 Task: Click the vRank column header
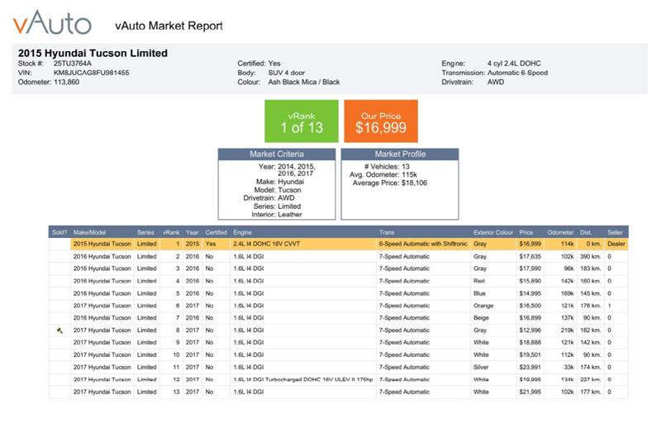171,232
